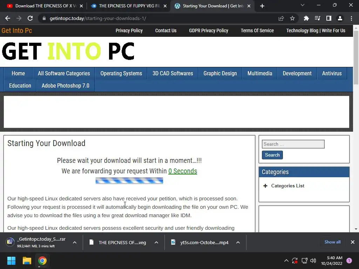Screen dimensions: 359x269
Task: Click the blue Search button
Action: 272,155
